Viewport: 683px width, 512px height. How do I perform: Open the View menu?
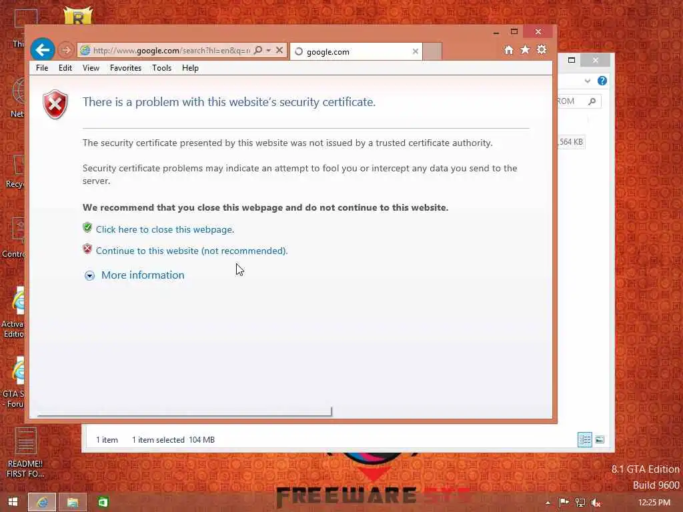click(91, 68)
